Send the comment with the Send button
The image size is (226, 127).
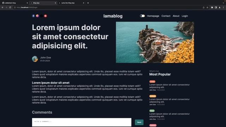pos(139,122)
